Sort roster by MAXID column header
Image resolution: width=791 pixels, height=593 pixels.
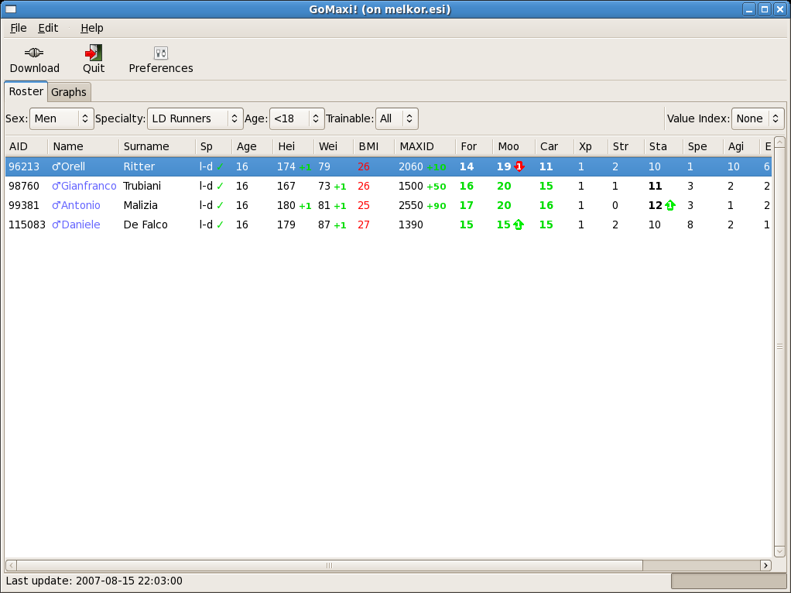tap(416, 146)
